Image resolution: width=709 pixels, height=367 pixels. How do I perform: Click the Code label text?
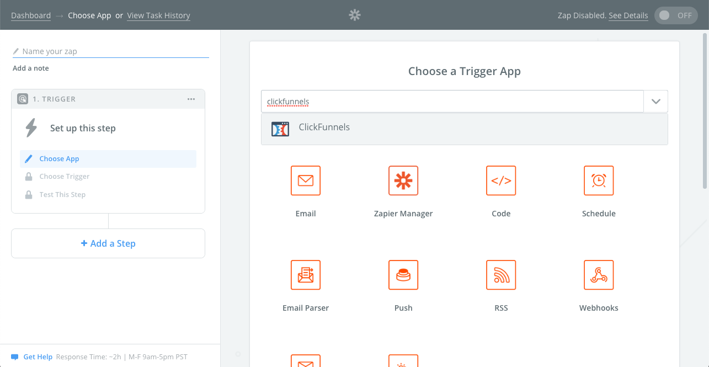pyautogui.click(x=501, y=214)
